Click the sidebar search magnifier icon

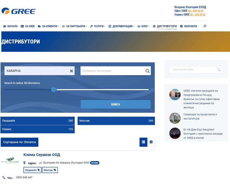[x=219, y=70]
